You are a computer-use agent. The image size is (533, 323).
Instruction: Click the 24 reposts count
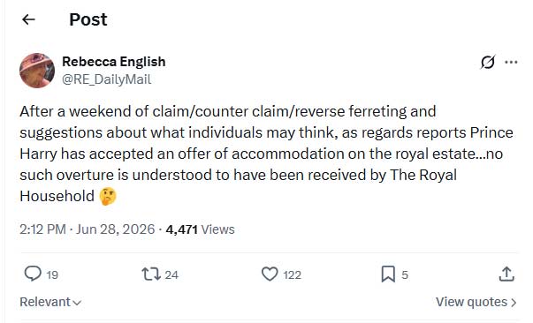171,274
